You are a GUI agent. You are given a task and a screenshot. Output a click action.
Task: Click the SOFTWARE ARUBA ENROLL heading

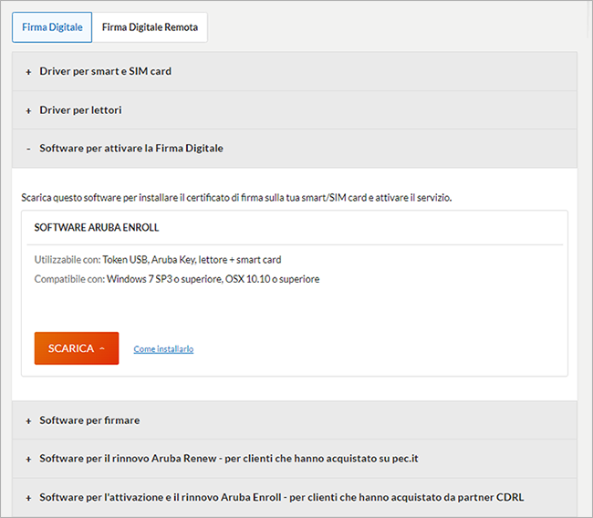[97, 227]
